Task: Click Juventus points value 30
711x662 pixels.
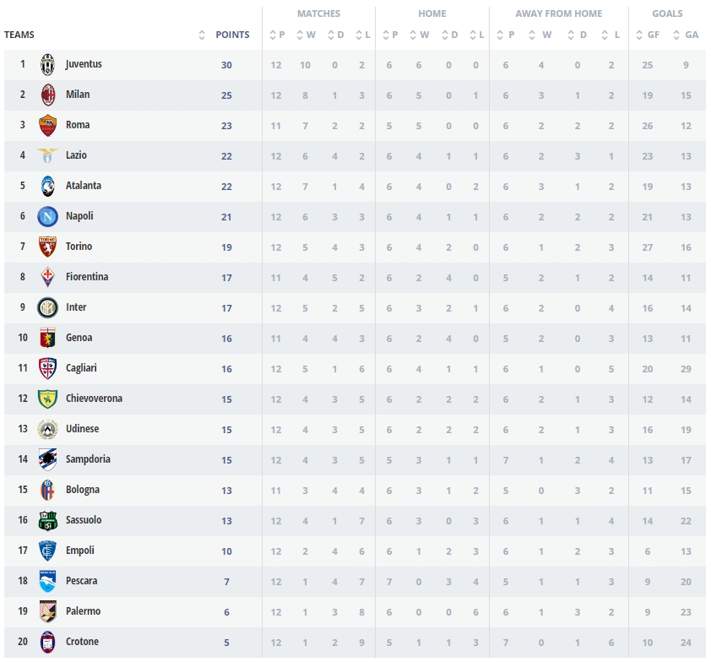Action: click(x=226, y=65)
